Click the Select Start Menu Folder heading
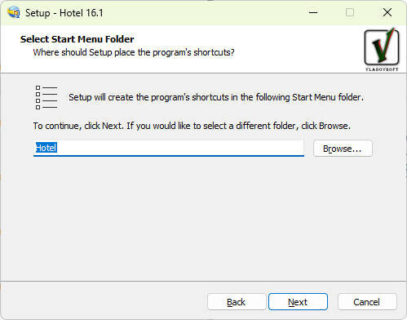This screenshot has width=407, height=320. tap(77, 39)
